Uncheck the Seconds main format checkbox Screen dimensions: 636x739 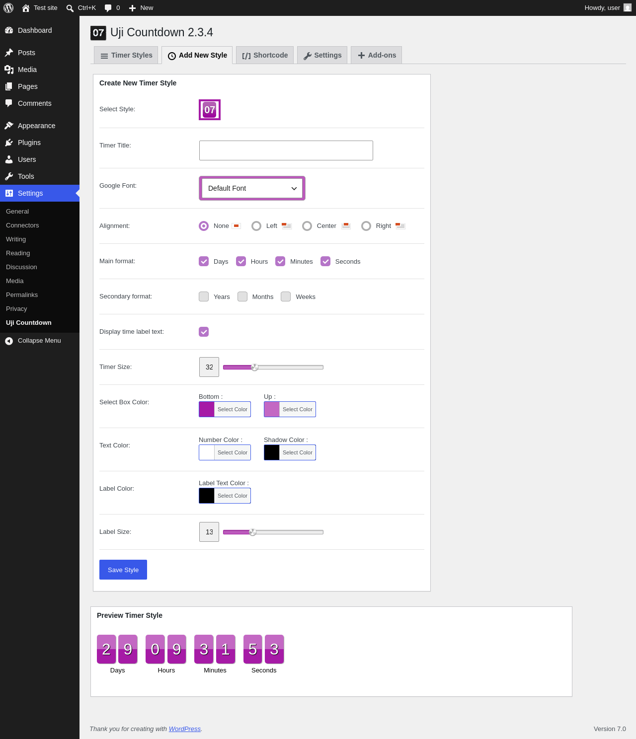point(325,261)
